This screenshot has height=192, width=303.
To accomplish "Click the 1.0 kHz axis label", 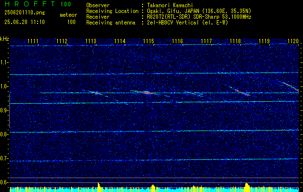I will pyautogui.click(x=4, y=86).
